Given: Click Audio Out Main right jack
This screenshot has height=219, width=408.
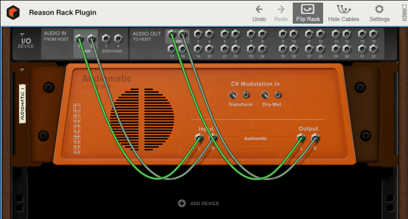Looking at the screenshot, I should tap(183, 34).
